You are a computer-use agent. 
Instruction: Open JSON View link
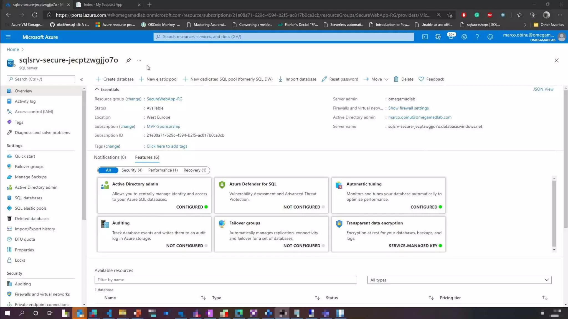pos(543,89)
